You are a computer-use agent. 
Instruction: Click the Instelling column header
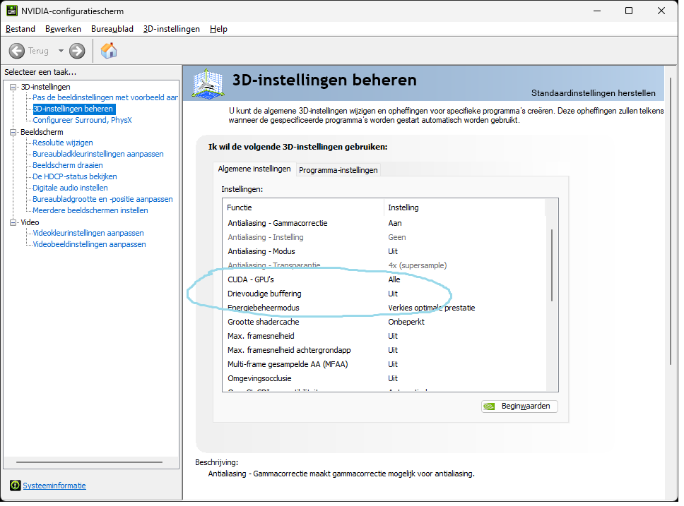click(464, 208)
